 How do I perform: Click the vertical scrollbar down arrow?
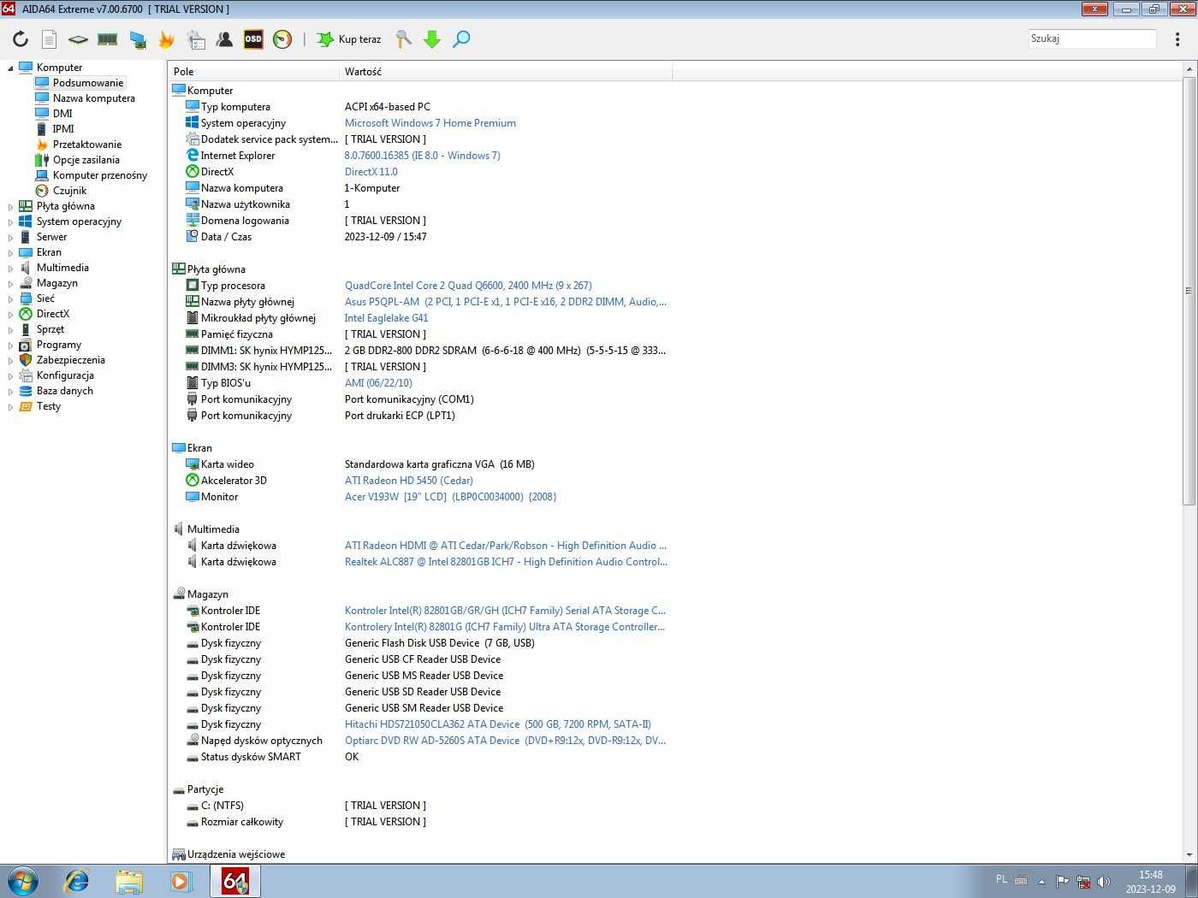pyautogui.click(x=1189, y=854)
